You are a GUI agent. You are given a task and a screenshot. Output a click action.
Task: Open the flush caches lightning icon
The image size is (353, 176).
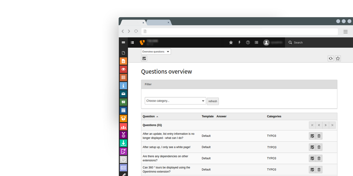[239, 43]
